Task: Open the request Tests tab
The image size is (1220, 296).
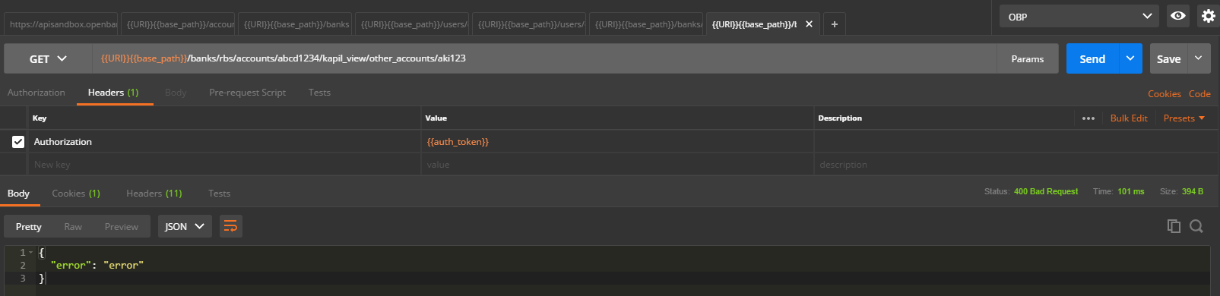Action: [x=319, y=93]
